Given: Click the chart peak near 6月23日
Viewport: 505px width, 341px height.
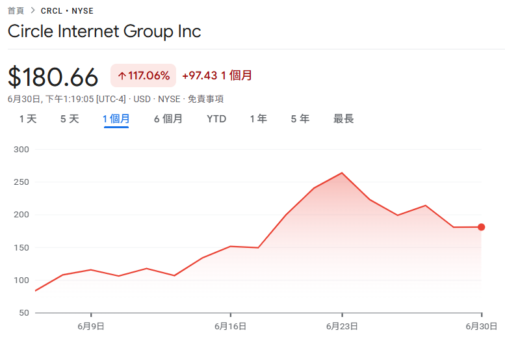Looking at the screenshot, I should tap(342, 173).
